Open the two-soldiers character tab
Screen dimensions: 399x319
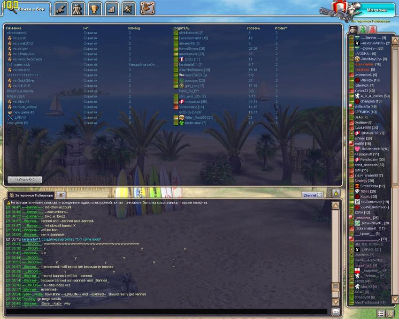click(x=77, y=8)
